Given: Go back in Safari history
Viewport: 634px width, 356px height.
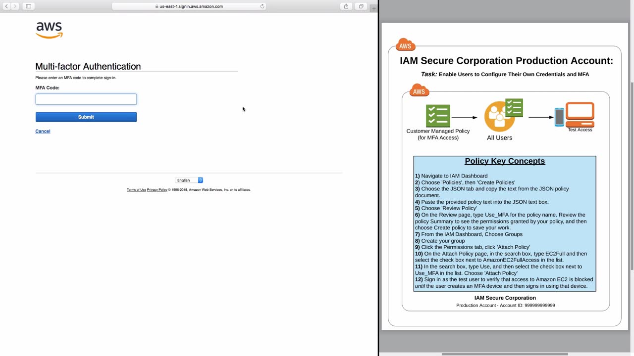Looking at the screenshot, I should [x=6, y=6].
